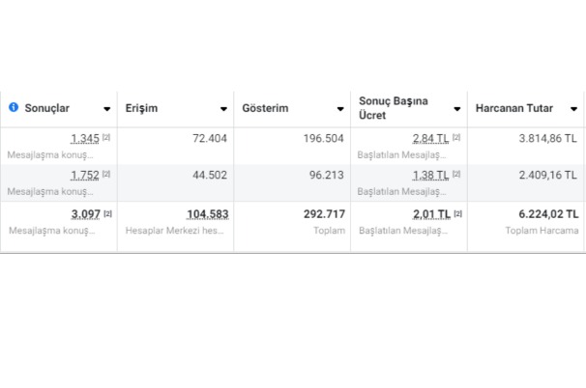Expand the Erişim column dropdown arrow
This screenshot has height=388, width=586.
click(223, 109)
